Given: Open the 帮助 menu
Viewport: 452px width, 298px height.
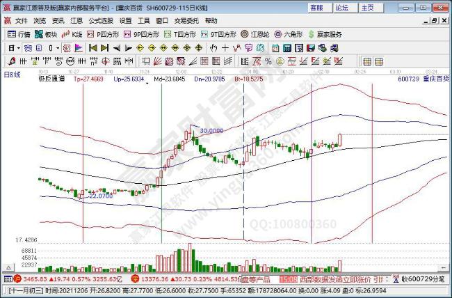Looking at the screenshot, I should click(211, 21).
